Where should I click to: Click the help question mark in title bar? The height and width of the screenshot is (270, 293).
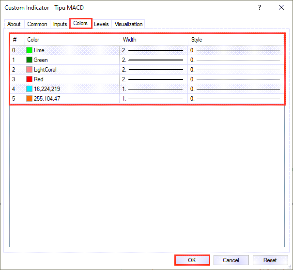(260, 7)
